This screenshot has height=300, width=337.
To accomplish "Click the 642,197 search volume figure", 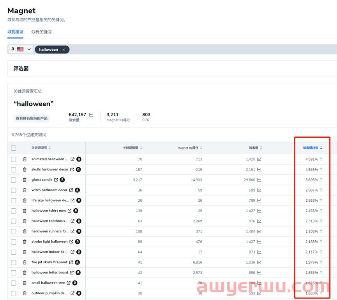I will coord(78,114).
